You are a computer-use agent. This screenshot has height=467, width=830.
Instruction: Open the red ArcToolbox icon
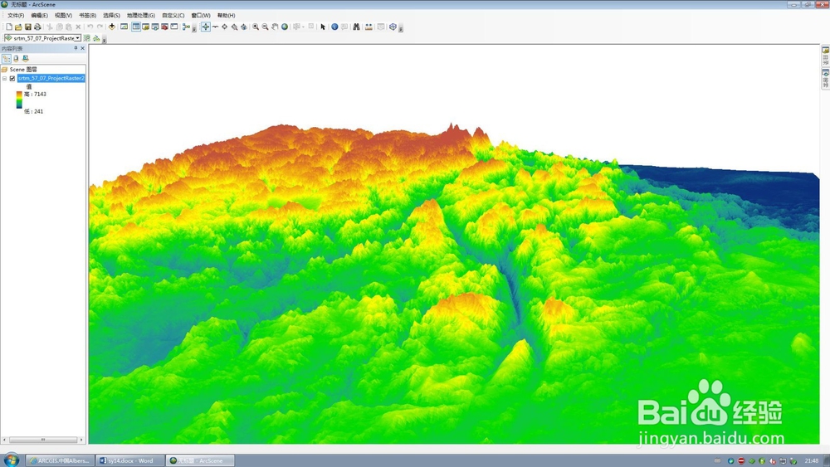[x=164, y=27]
